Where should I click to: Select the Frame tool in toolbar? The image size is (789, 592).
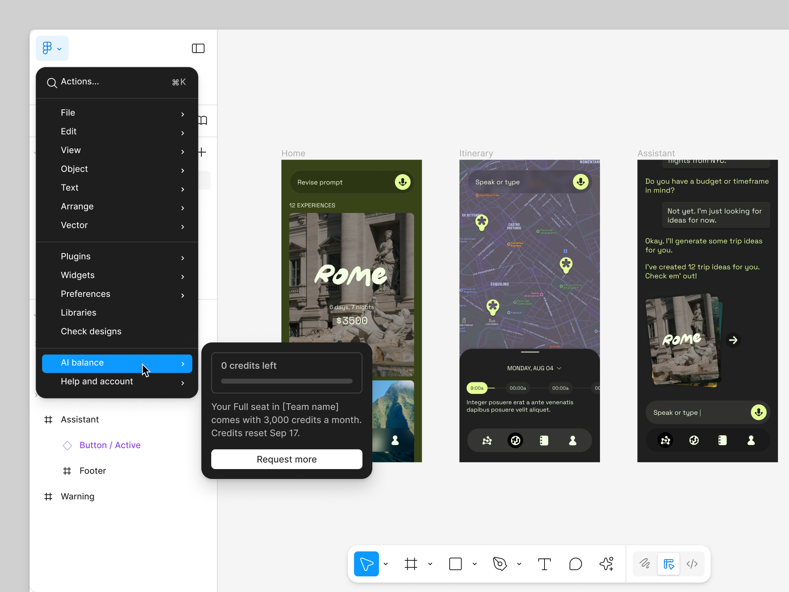coord(411,564)
